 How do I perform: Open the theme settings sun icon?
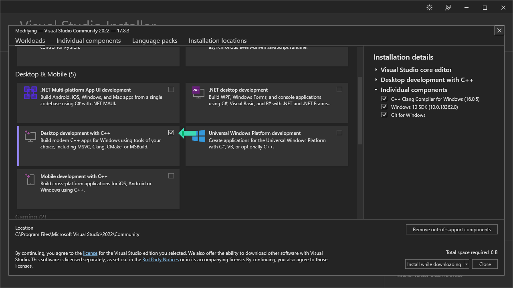click(430, 8)
